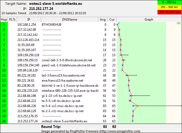The height and width of the screenshot is (133, 182).
Task: Click IP address 217.32.142.99
Action: pos(27,30)
